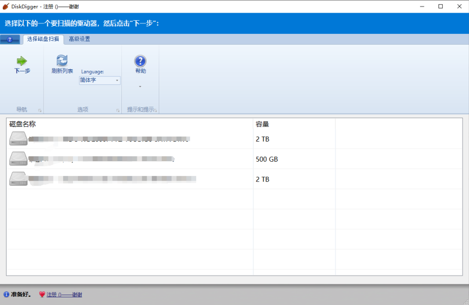Select the drive icon of the 500 GB disk
Viewport: 469px width, 305px height.
[18, 159]
